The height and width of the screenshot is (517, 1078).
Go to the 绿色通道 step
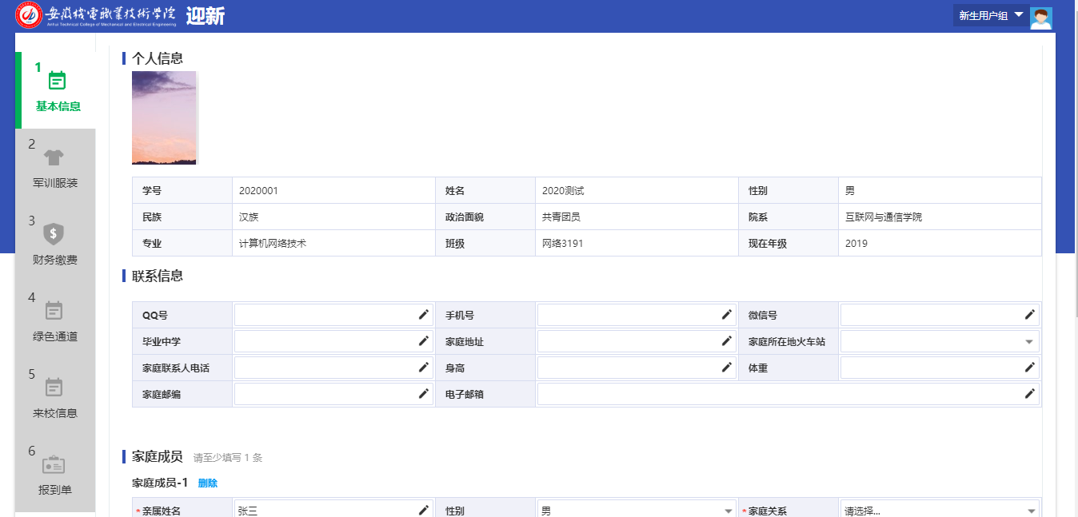pyautogui.click(x=55, y=320)
